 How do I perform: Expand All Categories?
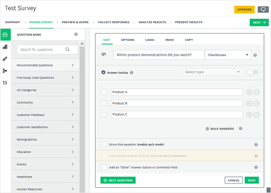point(45,90)
